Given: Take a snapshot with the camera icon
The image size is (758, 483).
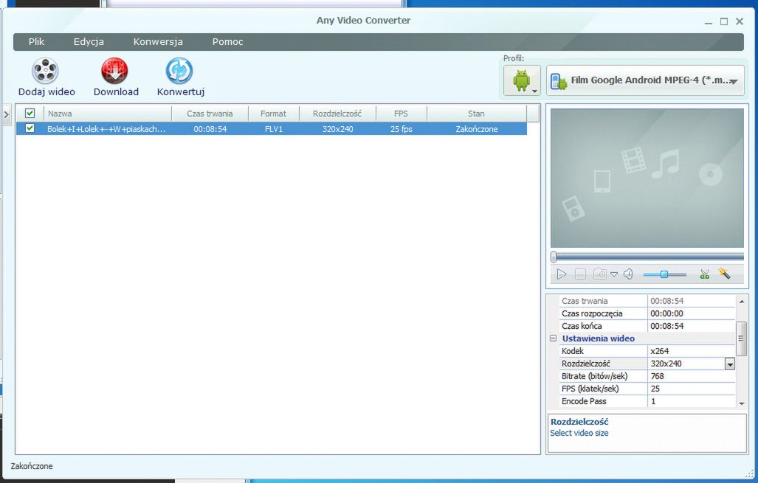Looking at the screenshot, I should click(x=599, y=274).
